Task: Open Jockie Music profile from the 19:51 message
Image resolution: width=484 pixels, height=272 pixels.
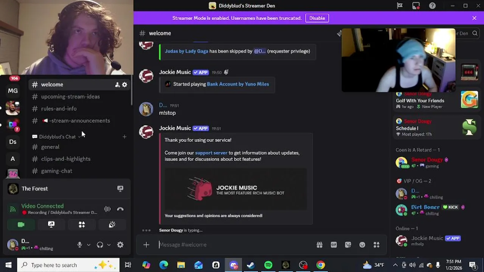Action: pos(175,128)
